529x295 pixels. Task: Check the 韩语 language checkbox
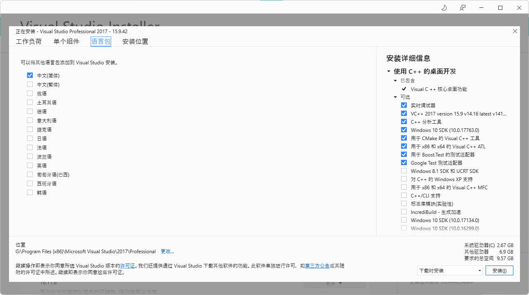tap(30, 193)
